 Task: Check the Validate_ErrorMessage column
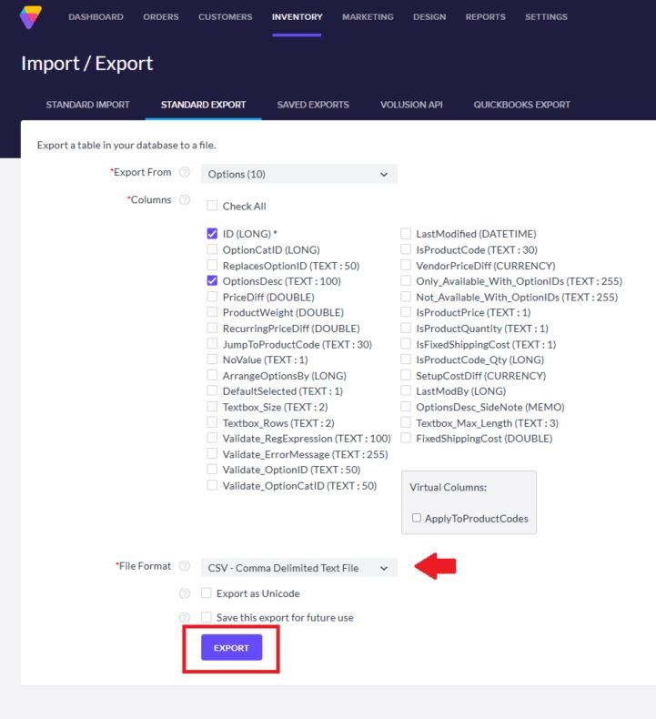coord(212,454)
